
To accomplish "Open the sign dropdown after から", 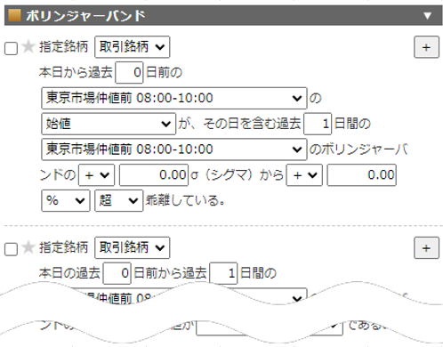I will pos(304,175).
